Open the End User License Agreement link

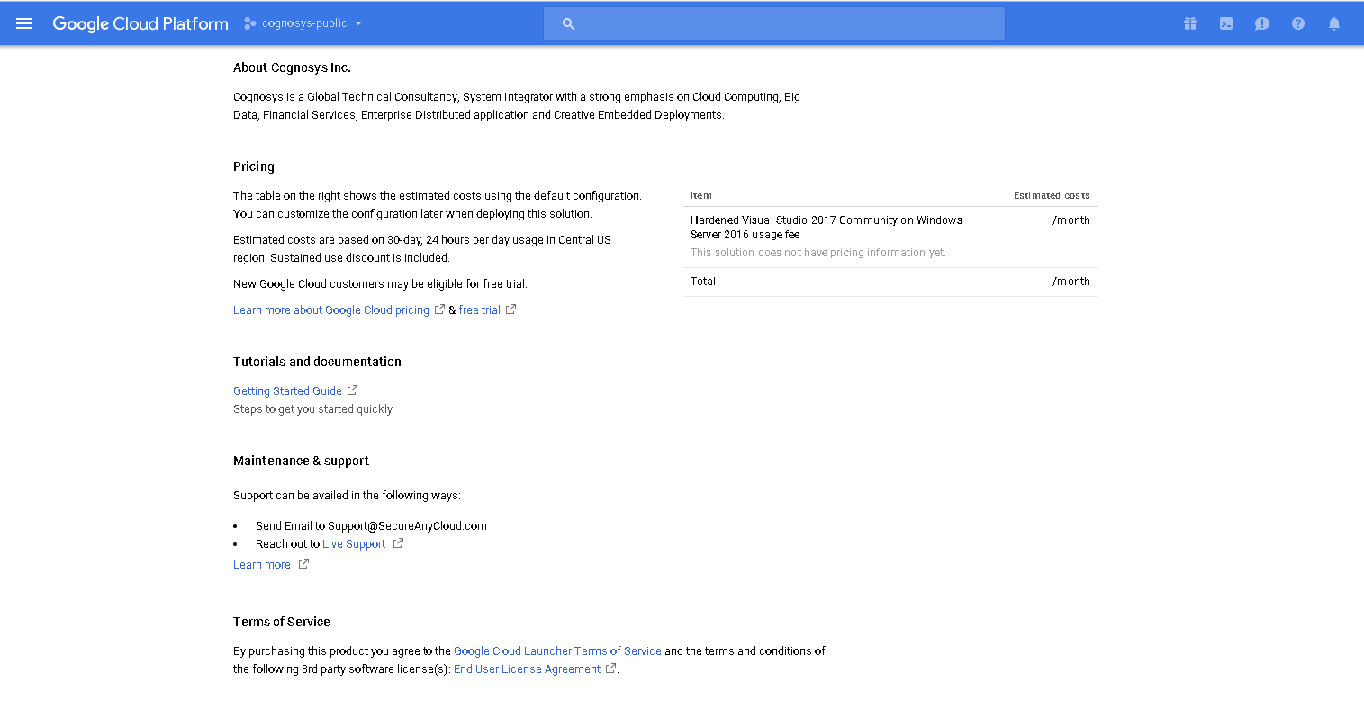pos(527,669)
